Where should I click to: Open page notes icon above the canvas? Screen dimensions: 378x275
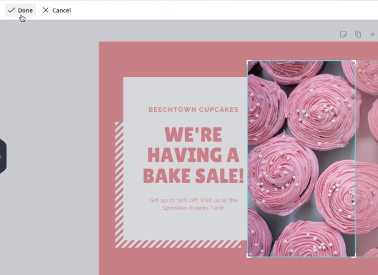[343, 34]
